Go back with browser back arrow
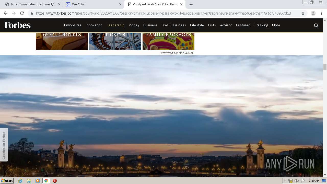 point(6,13)
